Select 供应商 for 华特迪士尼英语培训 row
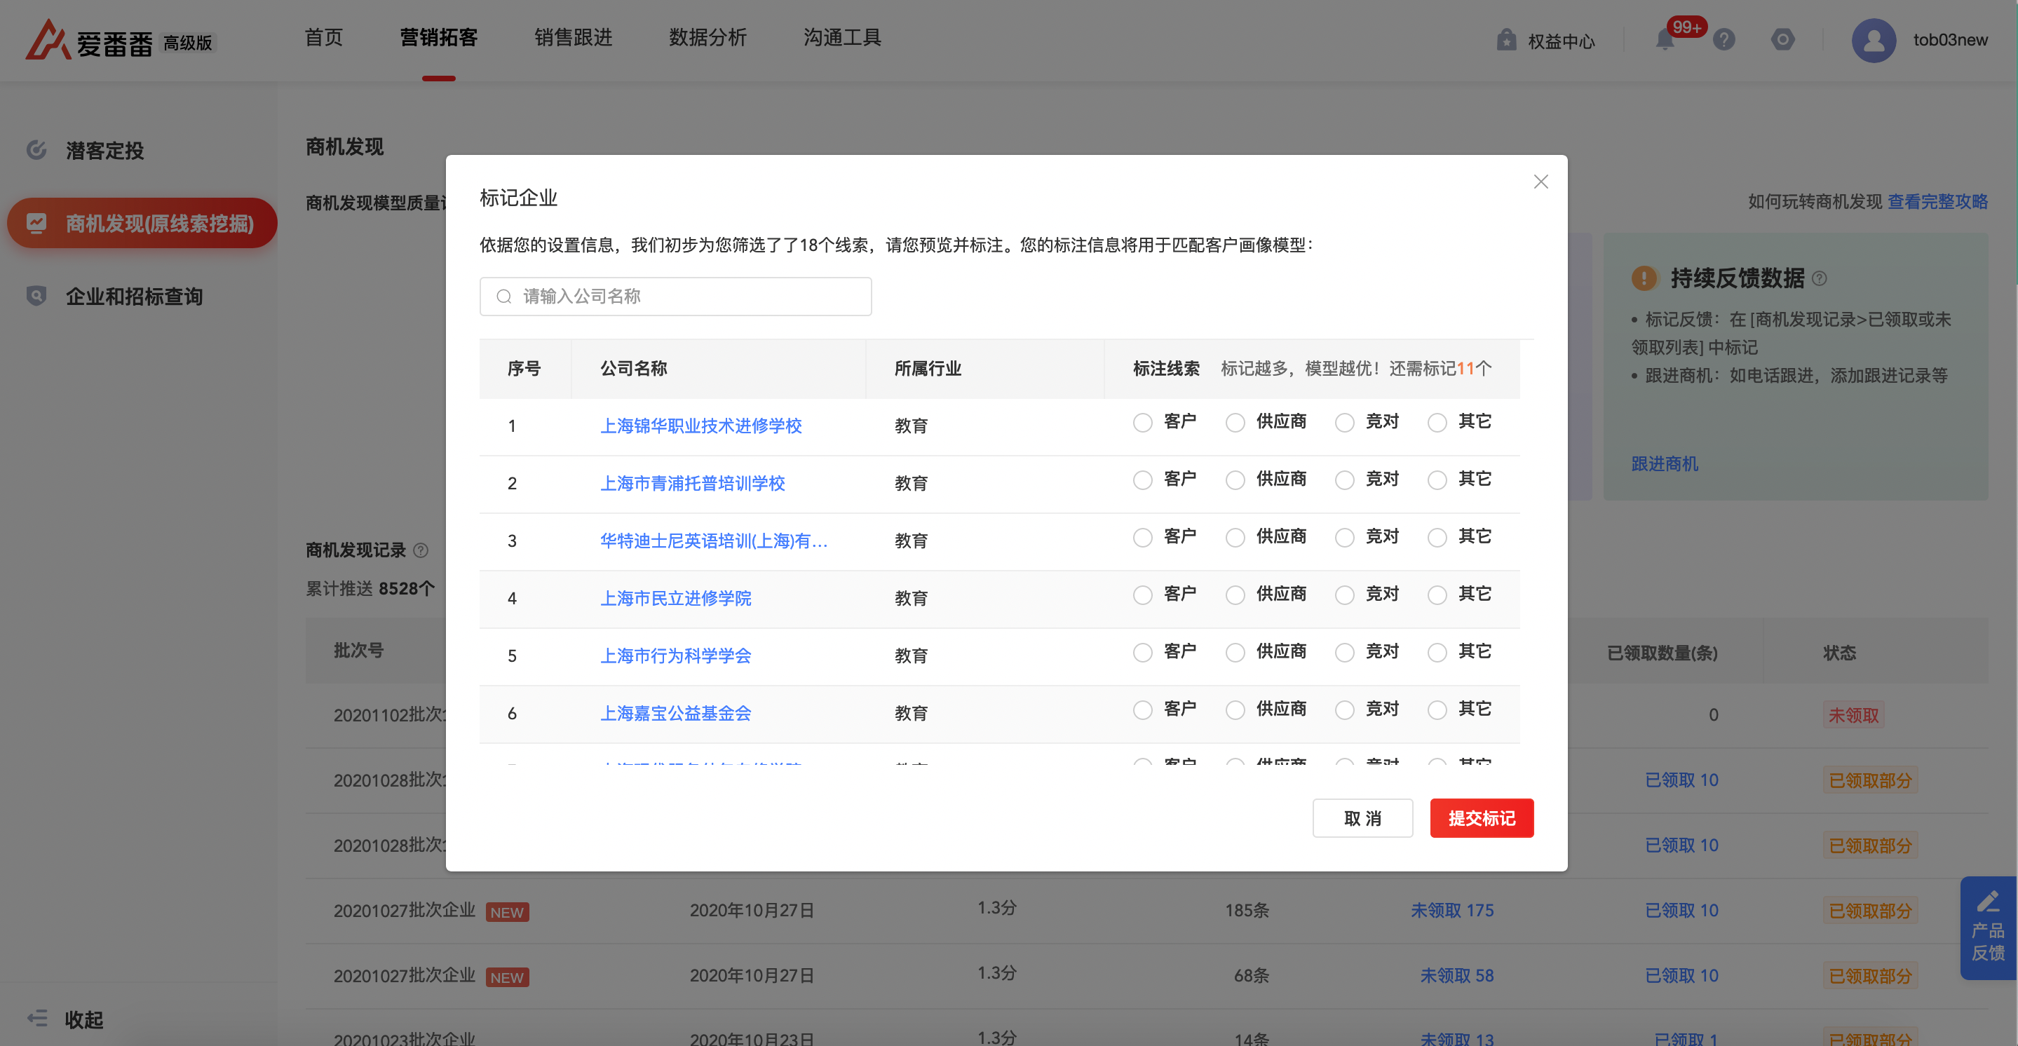The height and width of the screenshot is (1046, 2018). coord(1235,538)
